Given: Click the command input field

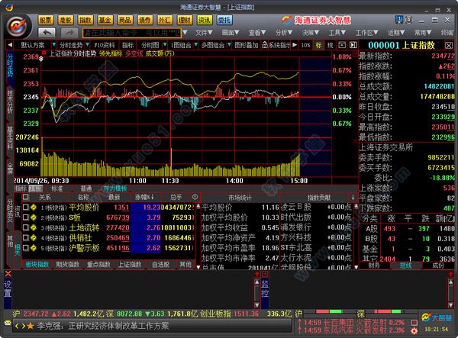Looking at the screenshot, I should pos(132,33).
